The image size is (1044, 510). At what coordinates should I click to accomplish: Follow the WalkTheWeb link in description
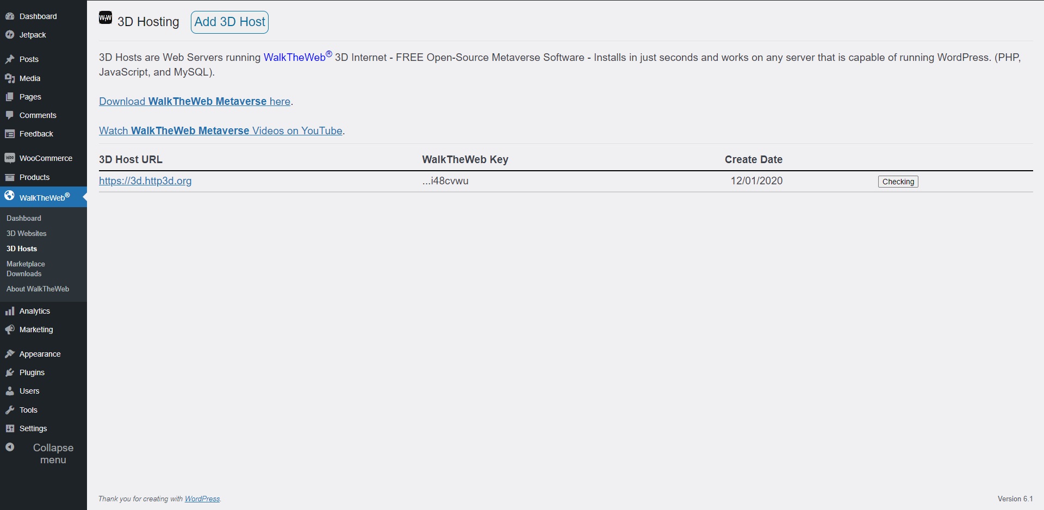pos(298,57)
